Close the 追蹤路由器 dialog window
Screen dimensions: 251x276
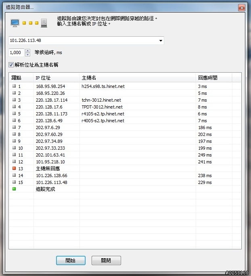242,8
